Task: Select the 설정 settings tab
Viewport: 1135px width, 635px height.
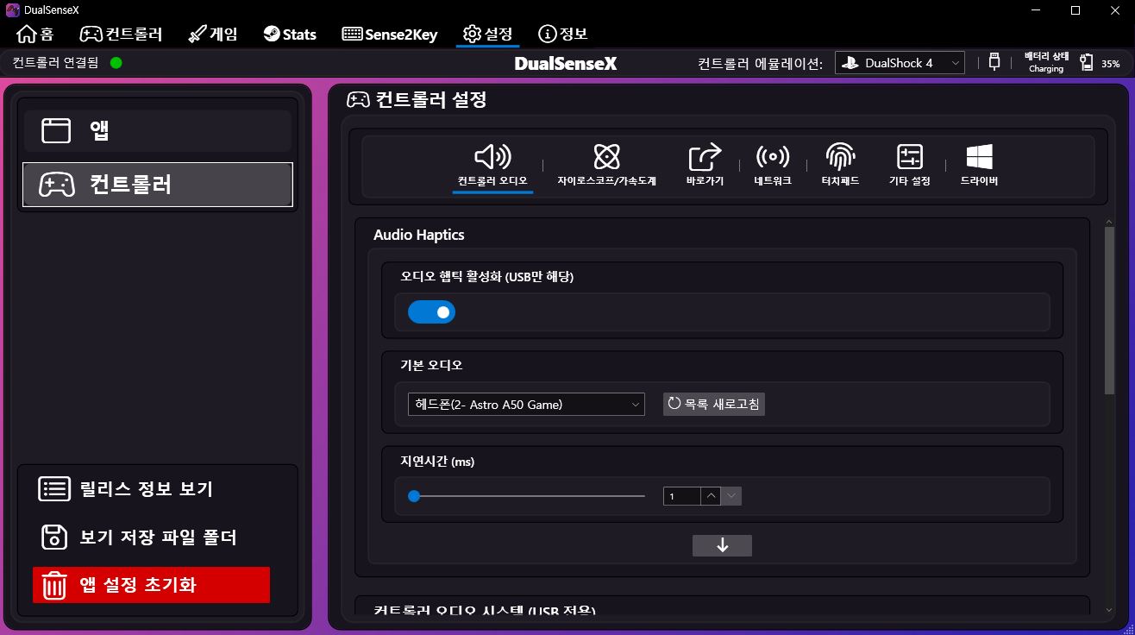Action: (x=488, y=35)
